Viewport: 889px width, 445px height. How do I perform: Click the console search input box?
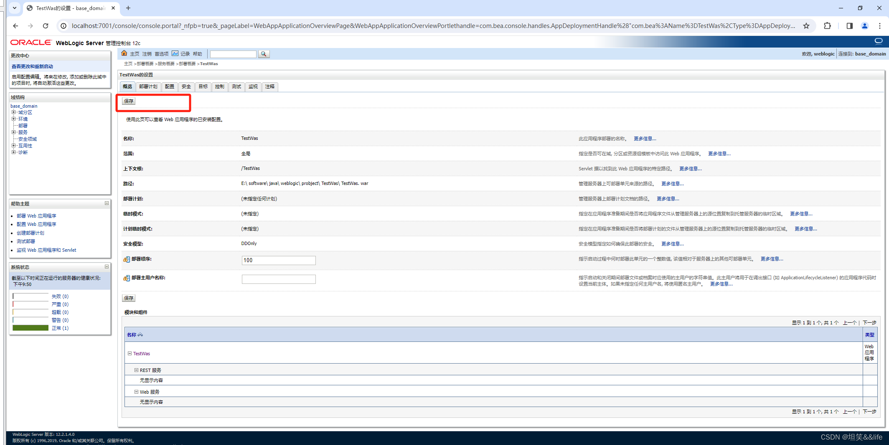click(x=233, y=54)
